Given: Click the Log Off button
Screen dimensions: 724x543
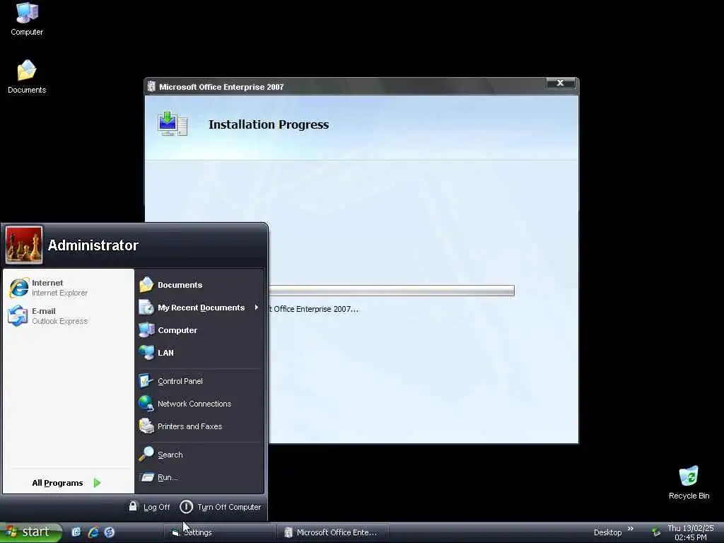Looking at the screenshot, I should pos(150,507).
